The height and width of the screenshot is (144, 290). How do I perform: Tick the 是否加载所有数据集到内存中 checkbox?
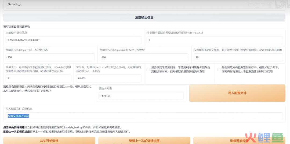(219, 69)
